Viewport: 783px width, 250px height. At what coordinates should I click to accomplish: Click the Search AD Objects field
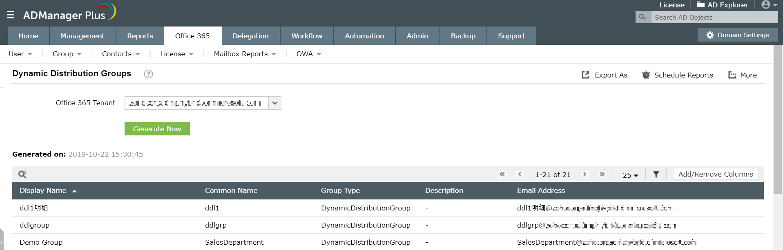(x=714, y=17)
